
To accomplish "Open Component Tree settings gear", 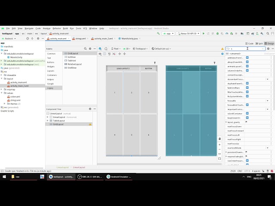I will coord(90,109).
